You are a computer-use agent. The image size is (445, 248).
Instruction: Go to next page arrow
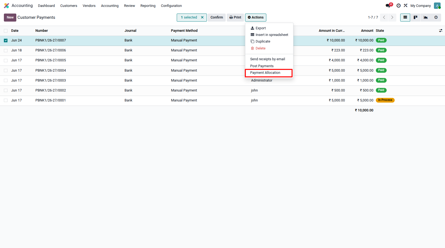(392, 17)
